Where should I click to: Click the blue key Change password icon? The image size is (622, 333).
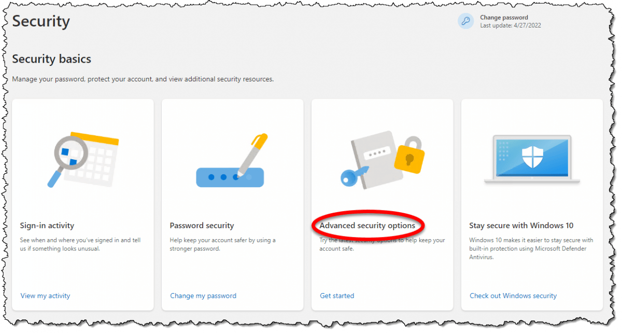click(465, 21)
